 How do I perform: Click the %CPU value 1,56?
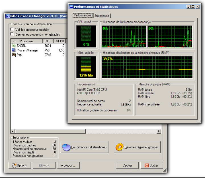(x=61, y=50)
